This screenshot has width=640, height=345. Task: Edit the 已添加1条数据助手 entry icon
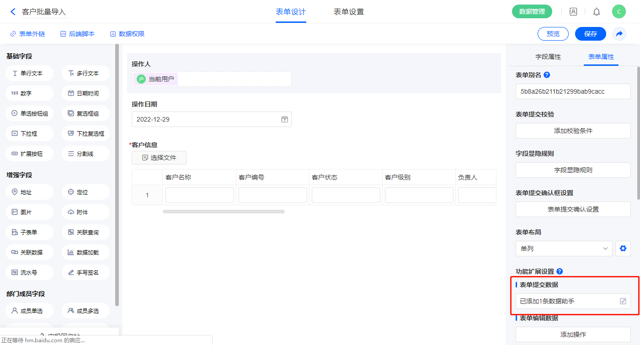(x=623, y=301)
